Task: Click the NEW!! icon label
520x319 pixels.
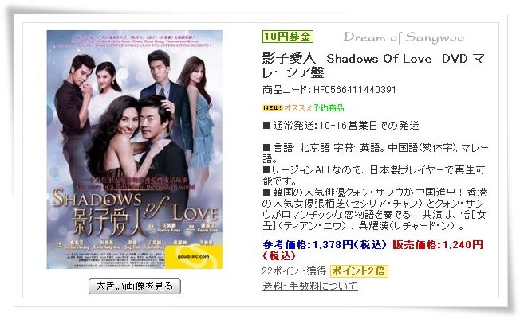Action: tap(273, 108)
